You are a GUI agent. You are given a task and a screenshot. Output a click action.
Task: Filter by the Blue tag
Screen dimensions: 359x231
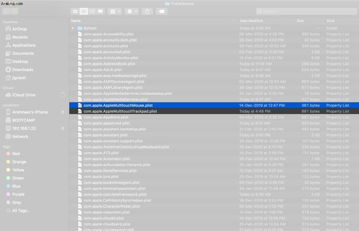pos(13,186)
